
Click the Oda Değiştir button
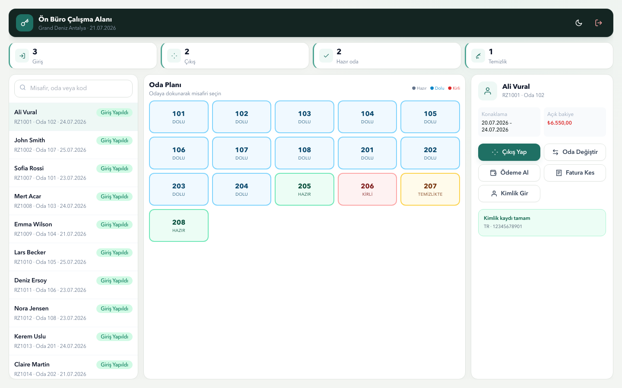(575, 152)
